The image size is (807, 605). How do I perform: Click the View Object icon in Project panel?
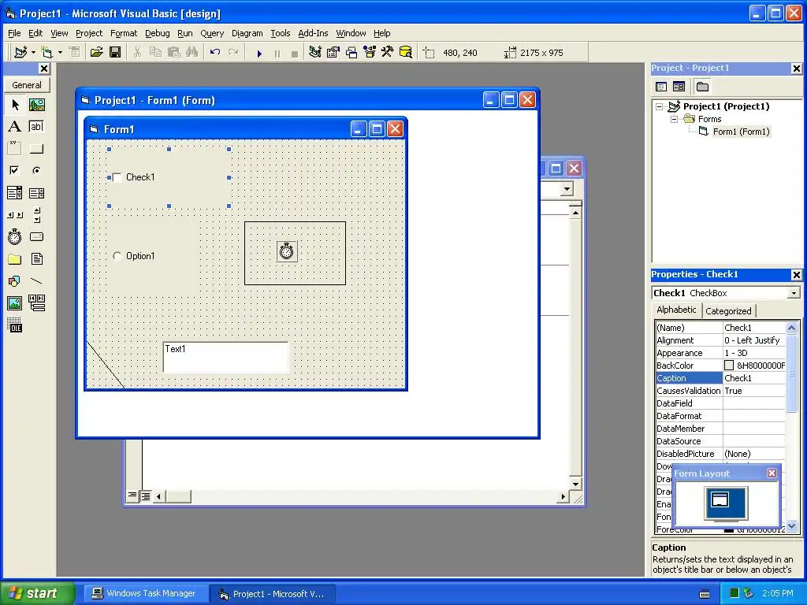[679, 87]
